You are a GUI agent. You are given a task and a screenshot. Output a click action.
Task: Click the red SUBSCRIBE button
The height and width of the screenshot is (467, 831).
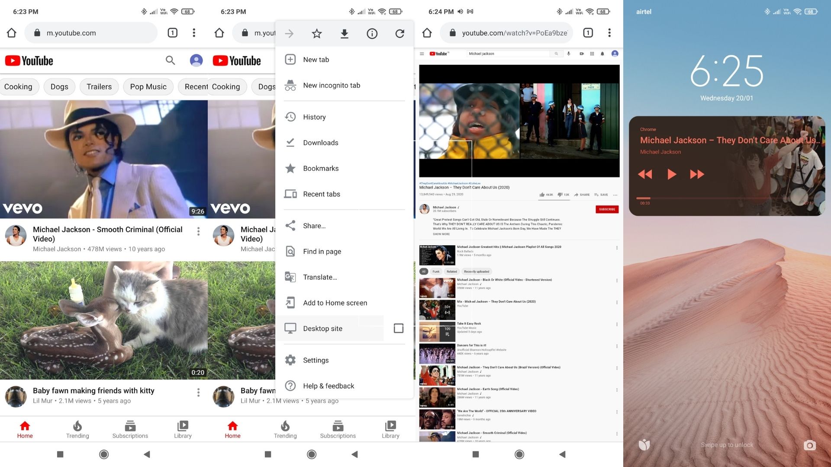coord(607,209)
